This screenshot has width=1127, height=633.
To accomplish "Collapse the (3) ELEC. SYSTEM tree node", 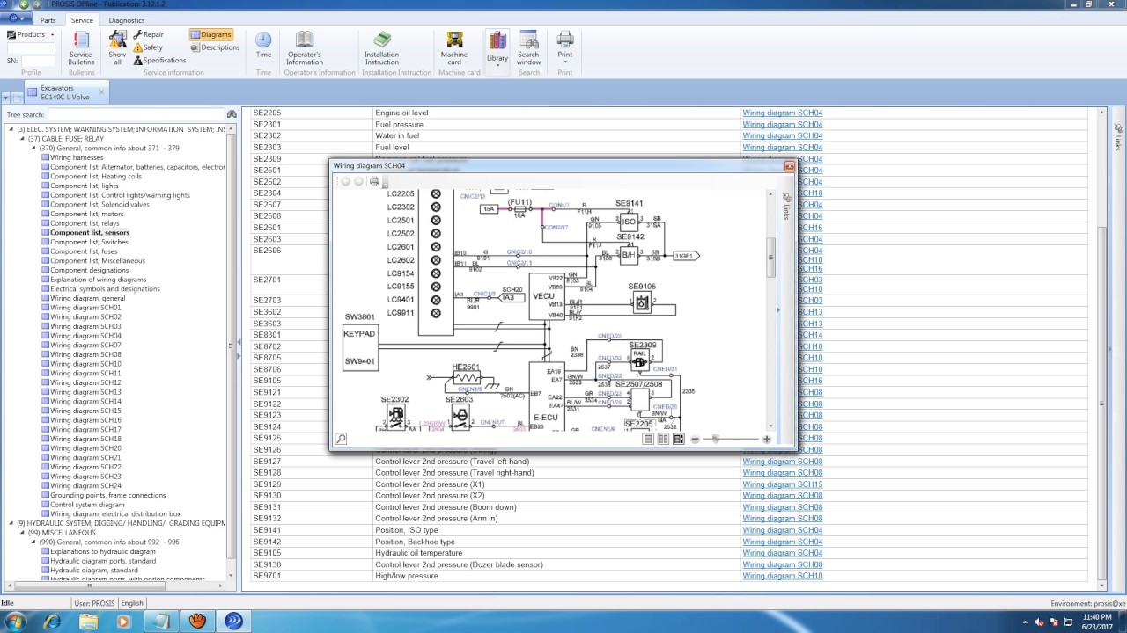I will [12, 129].
